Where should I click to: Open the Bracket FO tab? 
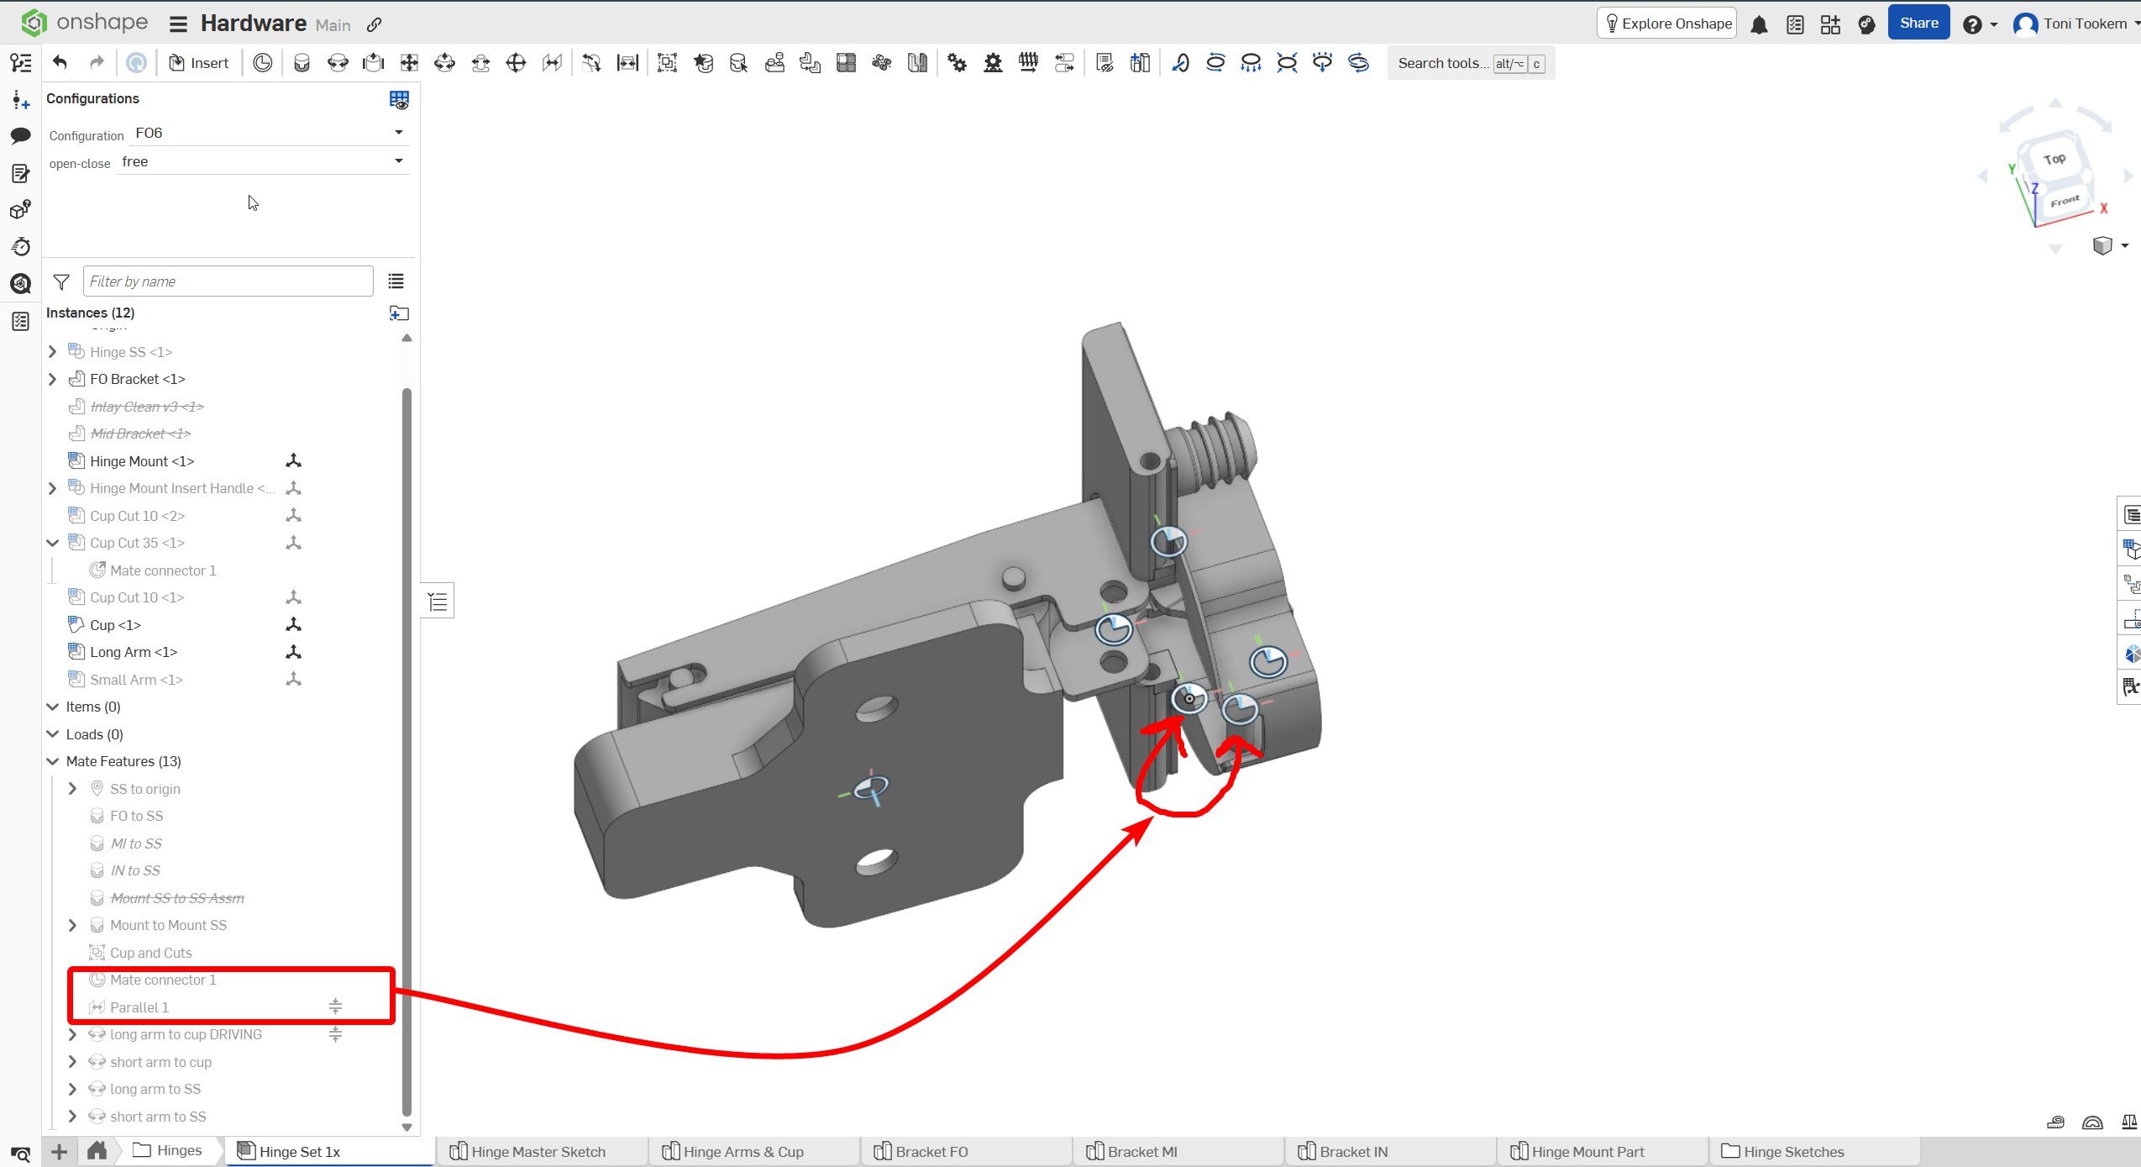(931, 1151)
